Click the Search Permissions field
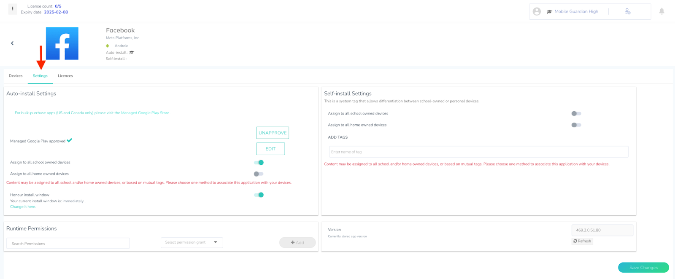The height and width of the screenshot is (279, 675). 68,243
